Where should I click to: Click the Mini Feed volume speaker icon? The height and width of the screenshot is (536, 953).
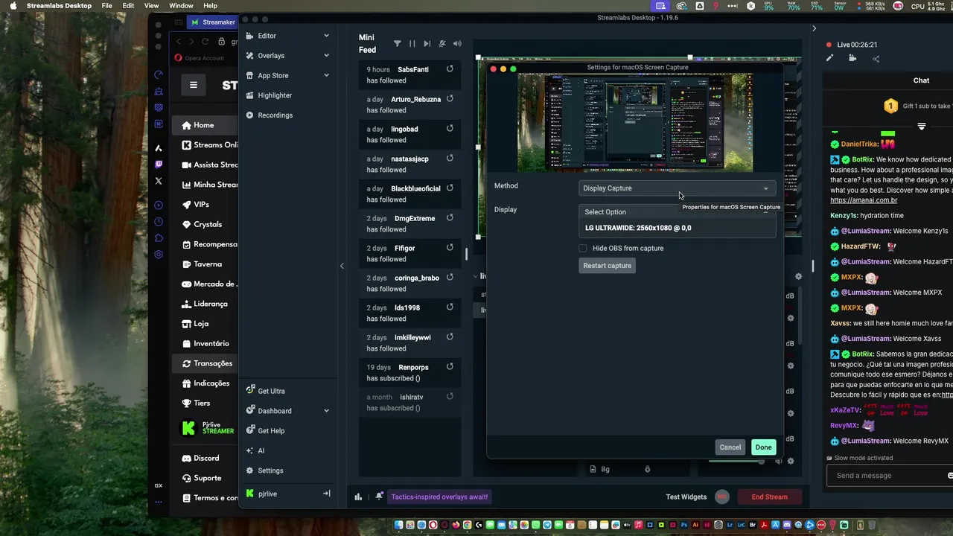(457, 44)
